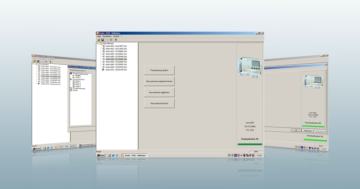Click the Windows Start button
The image size is (360, 189).
(x=101, y=155)
